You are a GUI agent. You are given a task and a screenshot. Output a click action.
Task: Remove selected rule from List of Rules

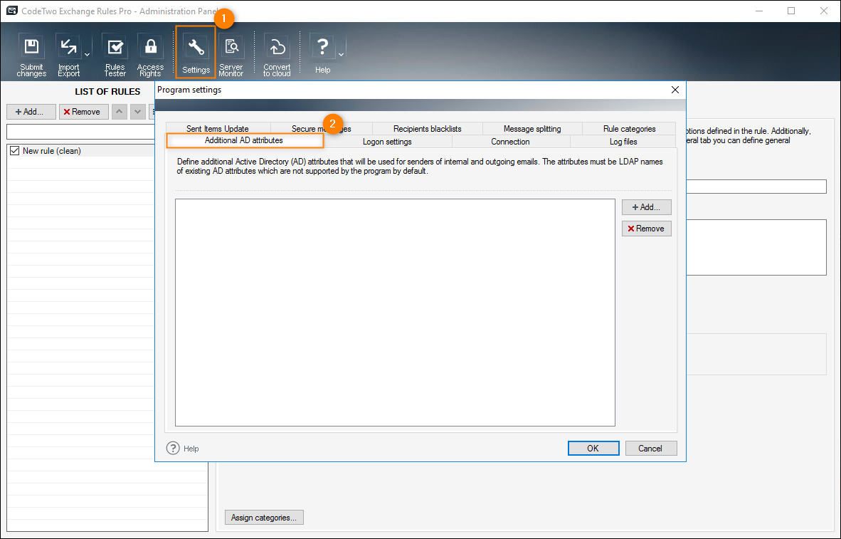coord(84,112)
